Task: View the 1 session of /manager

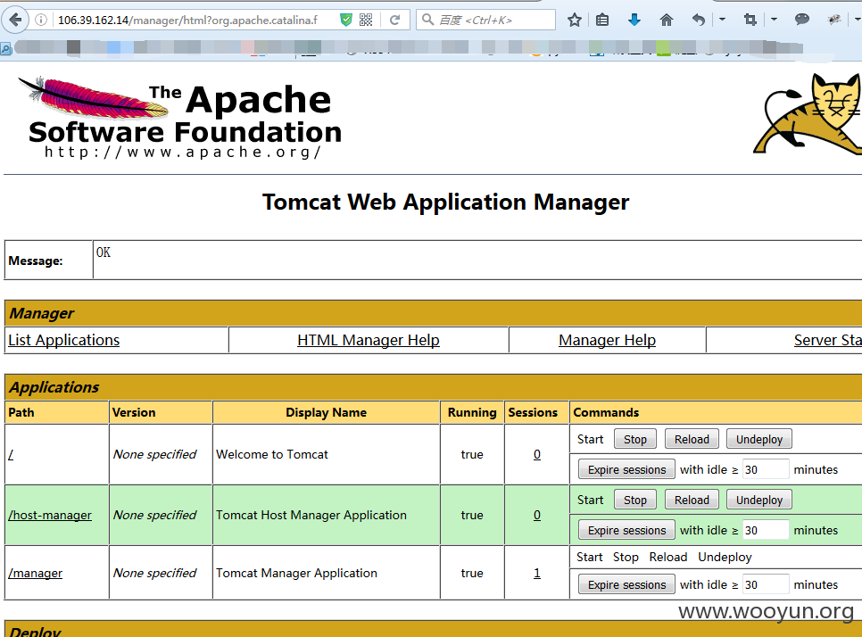Action: tap(537, 574)
